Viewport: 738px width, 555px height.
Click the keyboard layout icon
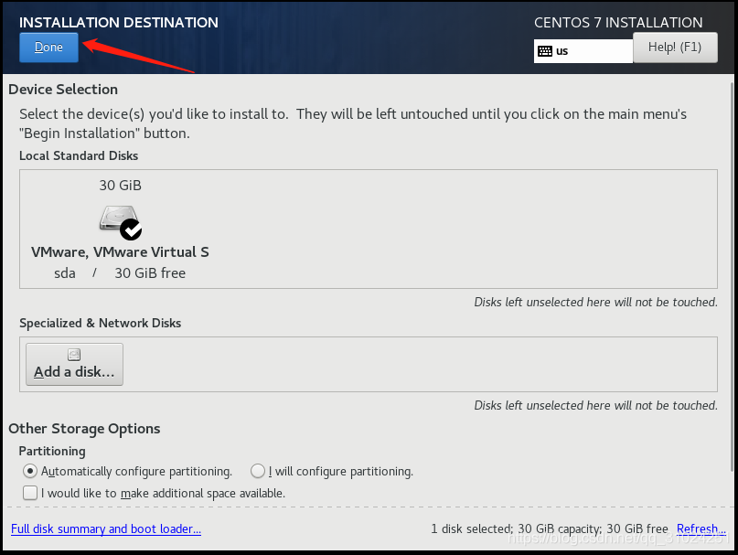tap(545, 51)
